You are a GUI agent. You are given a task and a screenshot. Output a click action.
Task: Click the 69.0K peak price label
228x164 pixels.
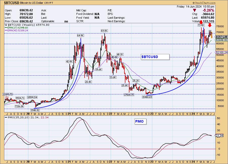pyautogui.click(x=104, y=31)
